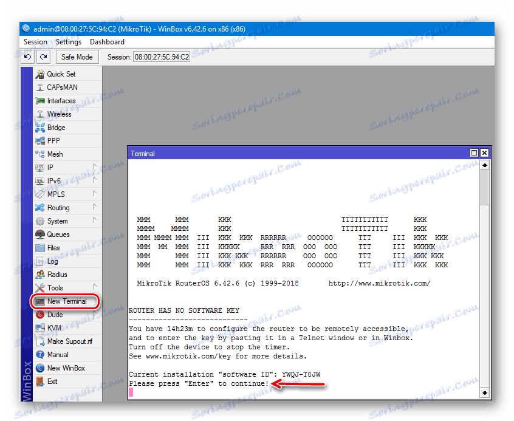
Task: Click the Routing icon
Action: coord(40,208)
